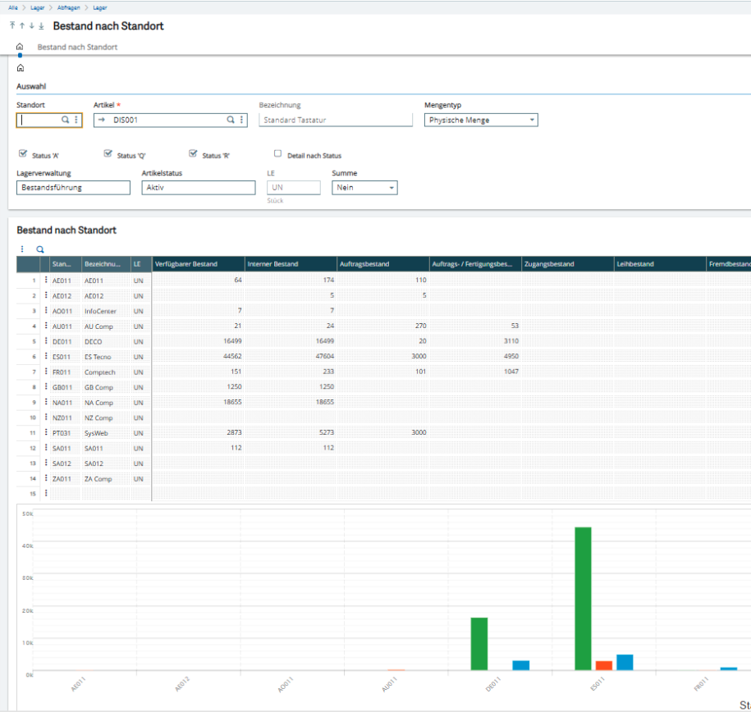Click the SA012 site code cell
The width and height of the screenshot is (751, 712).
click(65, 463)
